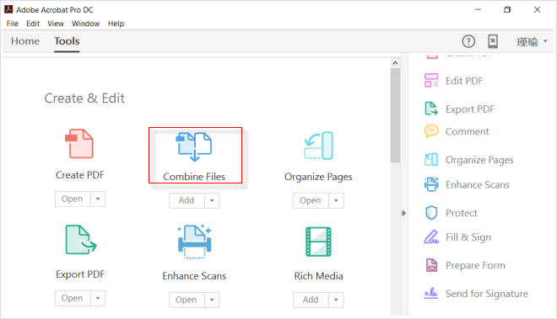Click Add button under Combine Files

[x=187, y=200]
